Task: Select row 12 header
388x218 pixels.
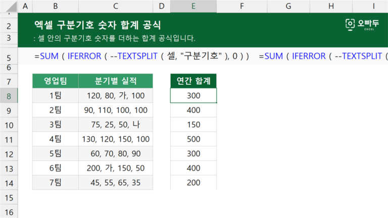Action: (x=9, y=154)
